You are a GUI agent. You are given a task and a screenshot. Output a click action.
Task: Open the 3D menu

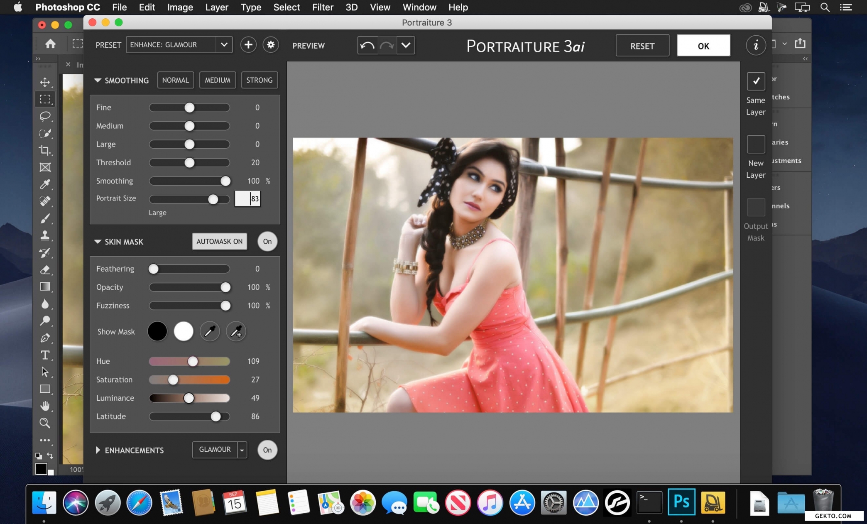352,7
